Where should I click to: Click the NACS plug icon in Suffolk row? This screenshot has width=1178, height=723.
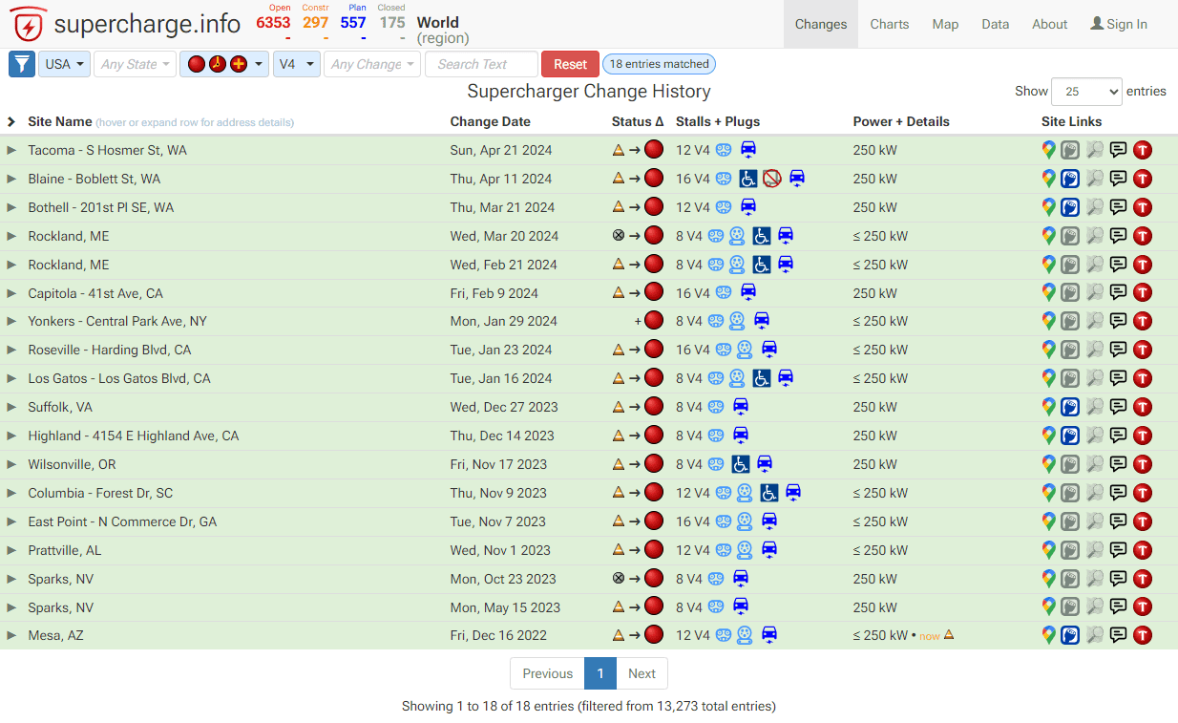pyautogui.click(x=716, y=407)
